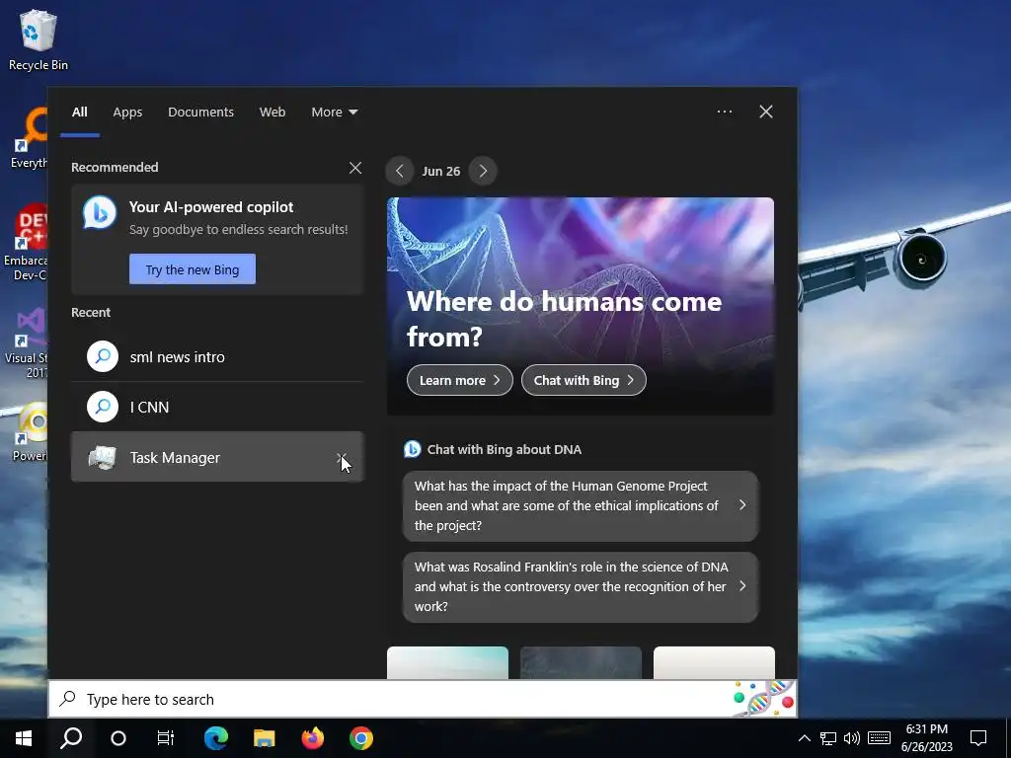The height and width of the screenshot is (758, 1011).
Task: Open search panel options ellipsis
Action: (724, 112)
